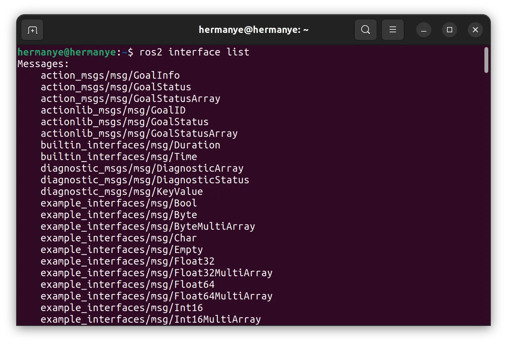Click line builtin_interfaces/msg/Duration

pos(130,145)
